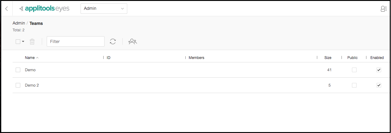Refresh the teams list
The height and width of the screenshot is (133, 391).
tap(113, 41)
